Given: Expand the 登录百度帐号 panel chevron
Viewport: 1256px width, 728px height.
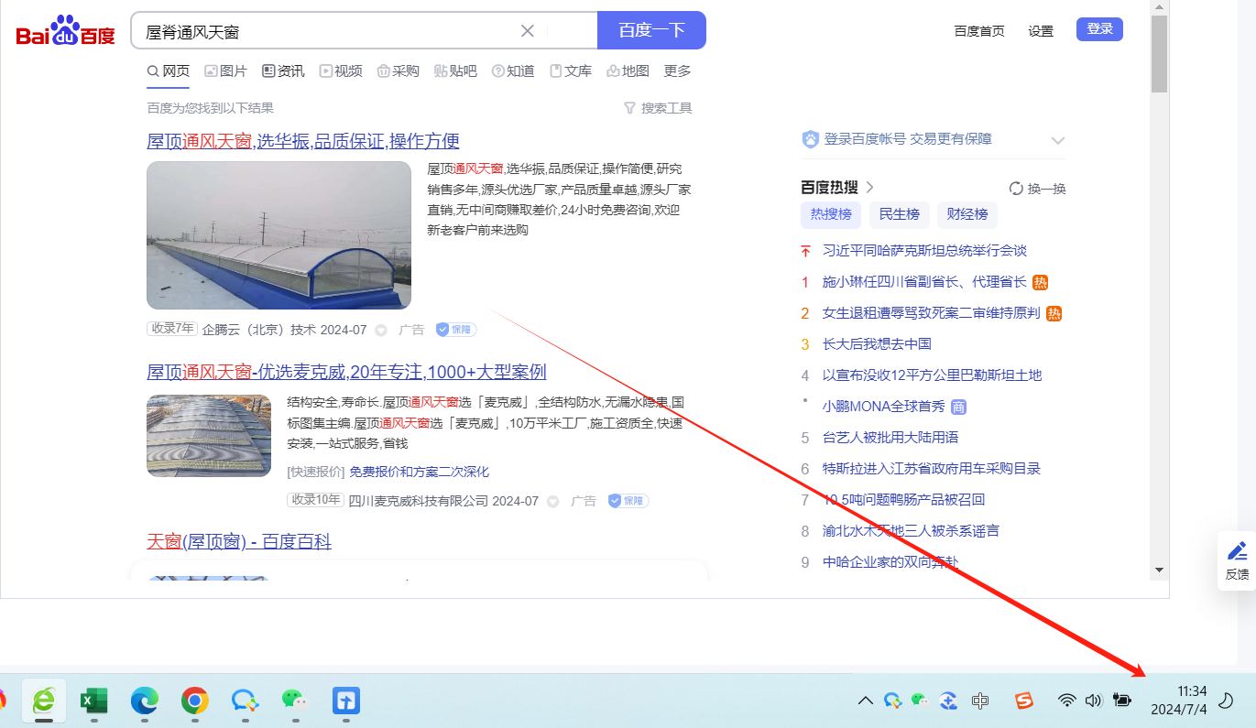Looking at the screenshot, I should click(x=1058, y=140).
